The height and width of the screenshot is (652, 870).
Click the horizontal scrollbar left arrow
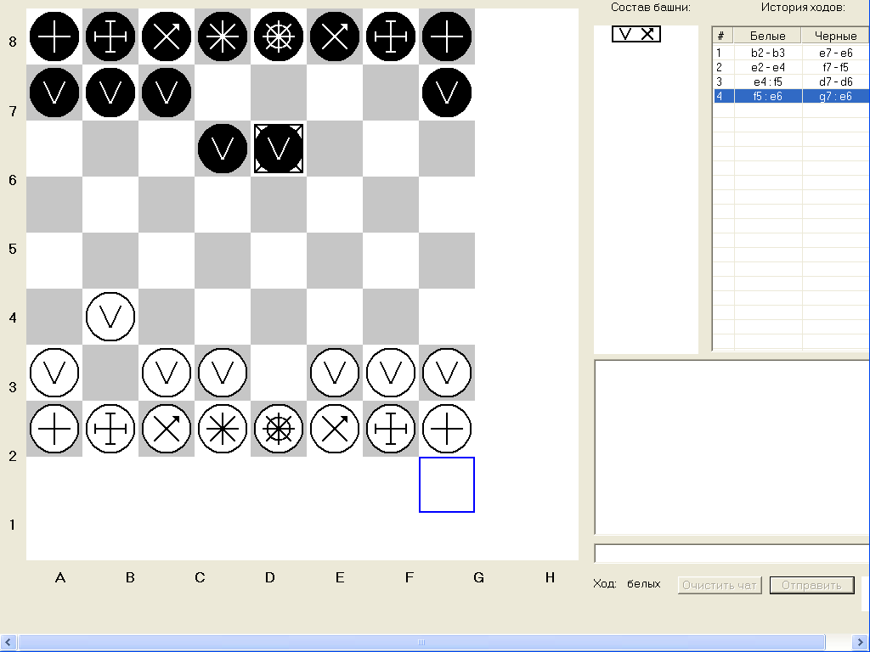click(x=8, y=643)
